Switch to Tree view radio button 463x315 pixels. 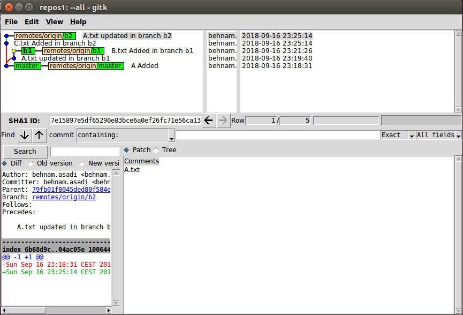point(156,150)
